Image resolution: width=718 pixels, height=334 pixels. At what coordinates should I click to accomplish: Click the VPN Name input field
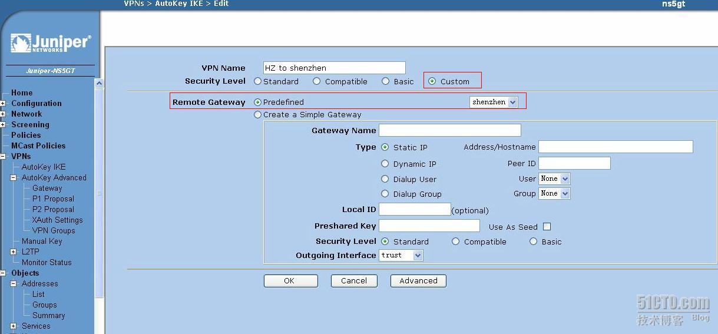tap(335, 68)
